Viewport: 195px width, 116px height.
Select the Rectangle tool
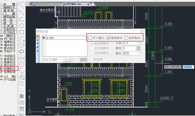[x=22, y=32]
